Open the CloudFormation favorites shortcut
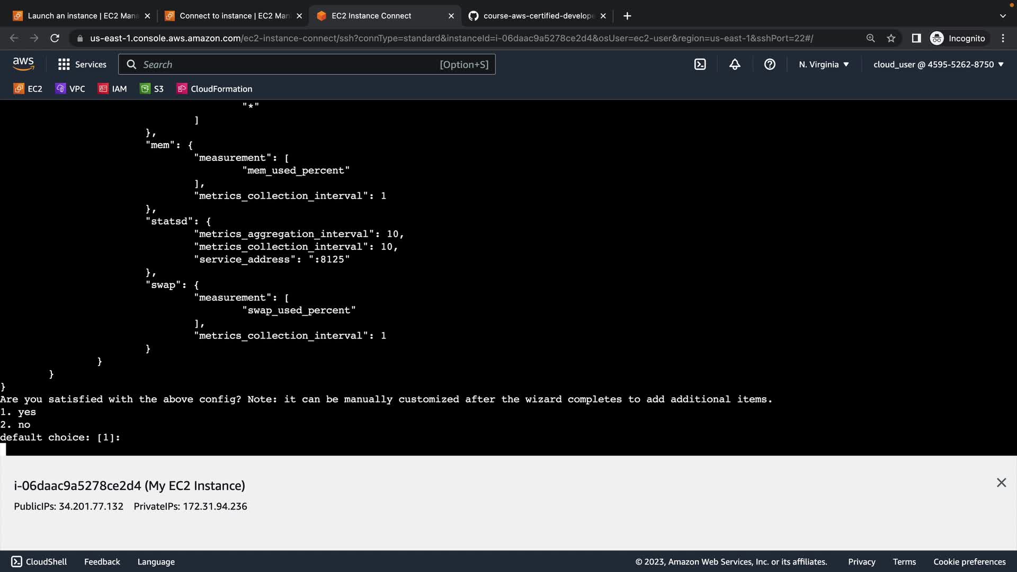 pyautogui.click(x=215, y=88)
